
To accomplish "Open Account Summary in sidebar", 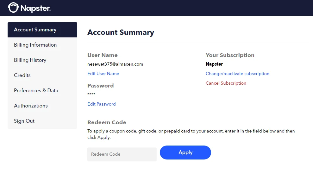I will coord(42,29).
